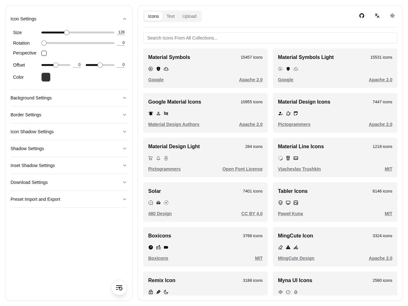Viewport: 408px width, 306px height.
Task: Click the Size value field showing 128
Action: (121, 32)
